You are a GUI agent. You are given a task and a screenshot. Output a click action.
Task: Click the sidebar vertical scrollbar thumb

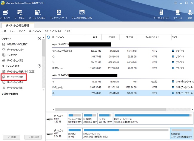pos(44,48)
